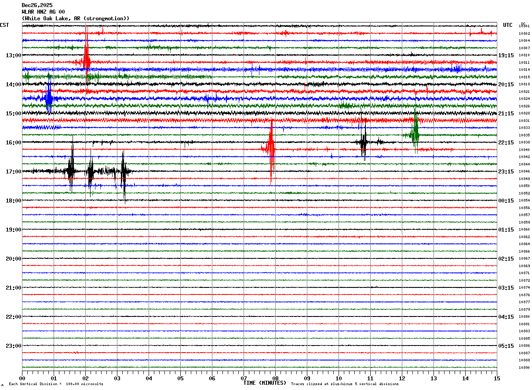
Task: Click the DC offset value 10890
Action: (x=524, y=368)
